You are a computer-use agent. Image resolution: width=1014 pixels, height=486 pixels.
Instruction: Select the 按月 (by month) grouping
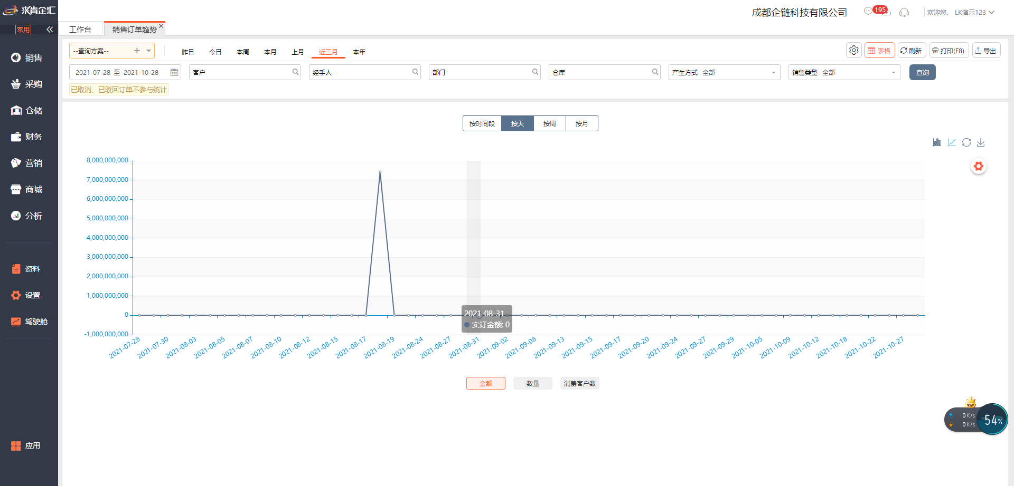[x=581, y=123]
